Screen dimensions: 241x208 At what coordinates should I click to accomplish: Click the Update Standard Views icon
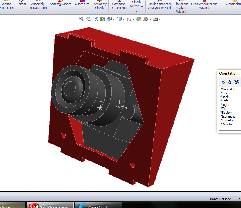230,82
